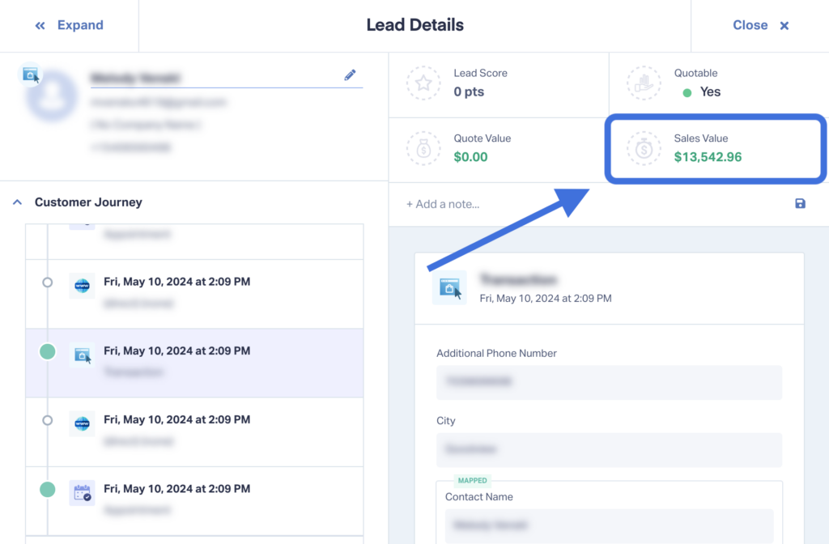
Task: Click the Quote Value money bag icon
Action: [423, 149]
